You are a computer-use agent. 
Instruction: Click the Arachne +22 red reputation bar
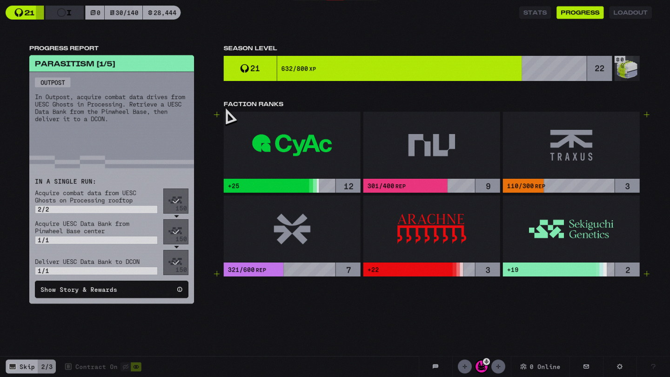coord(419,269)
